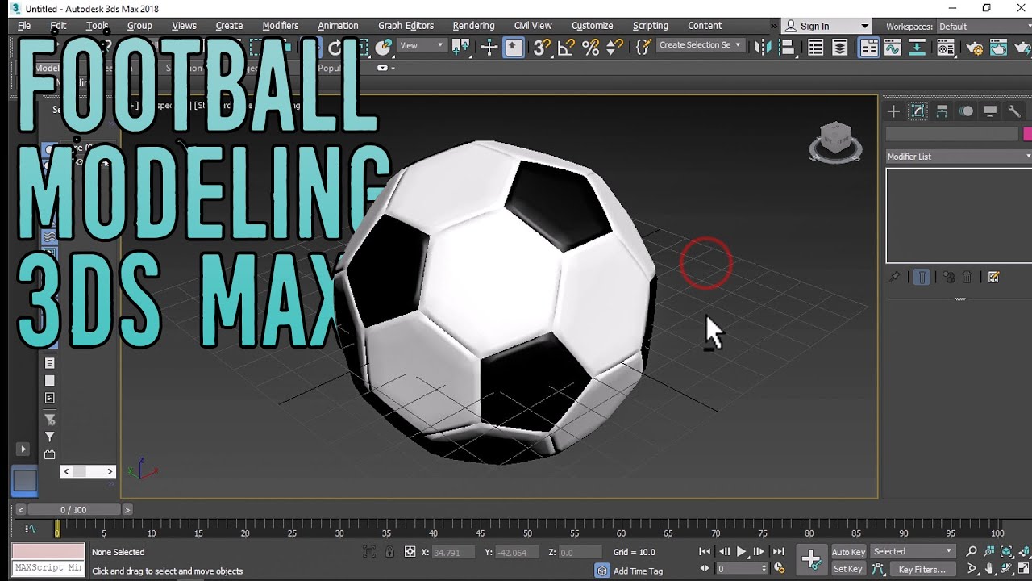
Task: Toggle Set Key mode
Action: click(848, 569)
